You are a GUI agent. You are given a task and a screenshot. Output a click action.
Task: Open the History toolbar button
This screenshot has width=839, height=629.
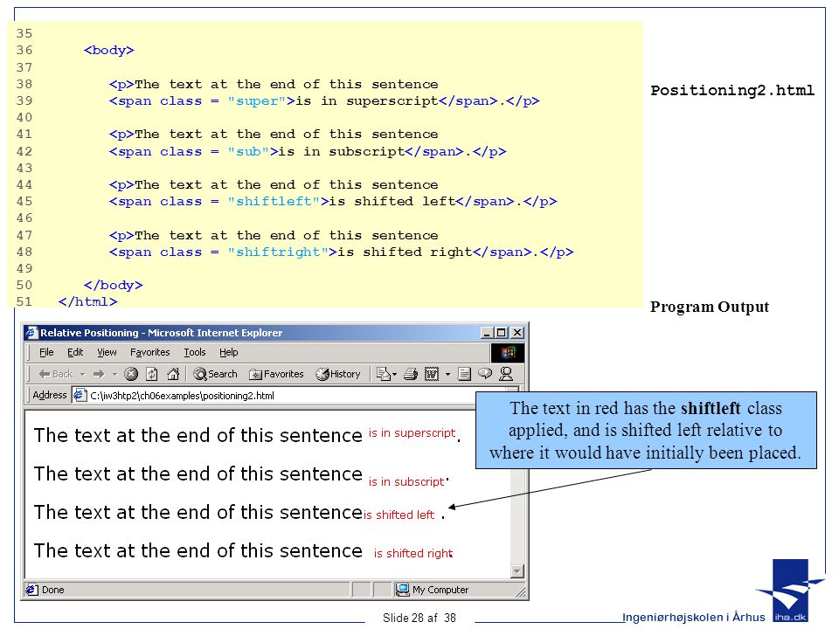tap(338, 374)
